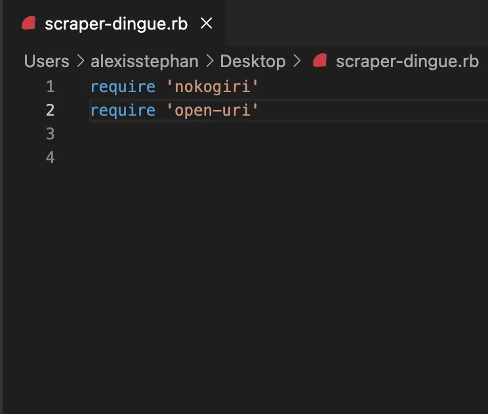Open the Desktop breadcrumb segment
The height and width of the screenshot is (414, 488).
pyautogui.click(x=253, y=61)
